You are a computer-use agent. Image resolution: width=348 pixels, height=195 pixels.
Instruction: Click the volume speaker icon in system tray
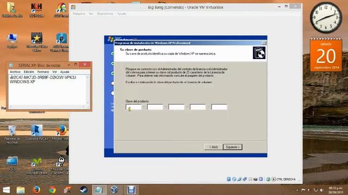pyautogui.click(x=321, y=190)
